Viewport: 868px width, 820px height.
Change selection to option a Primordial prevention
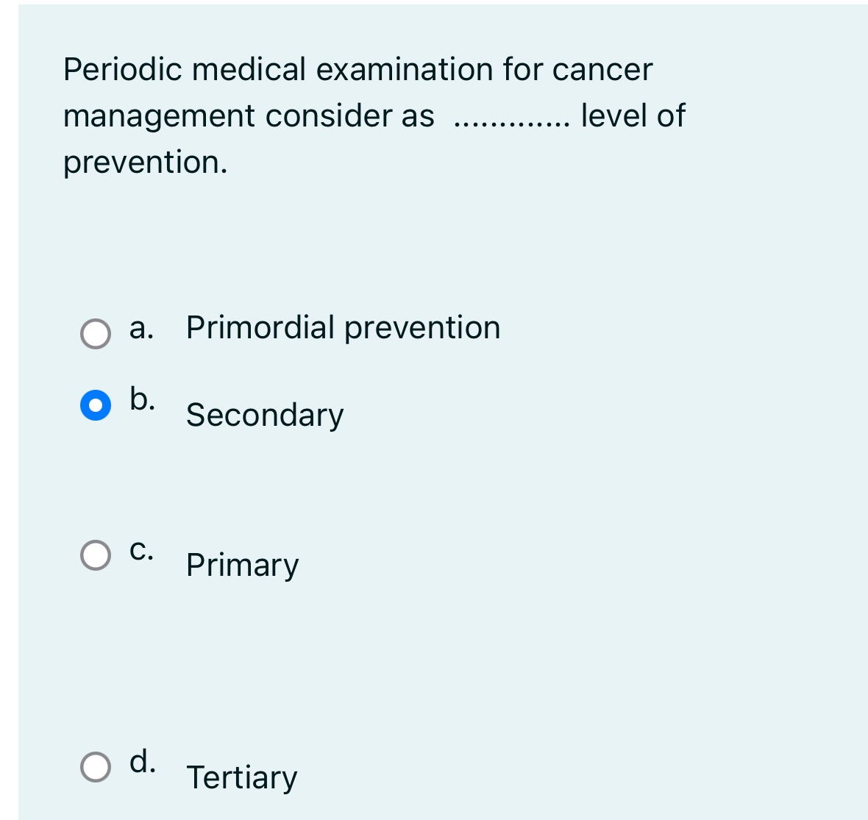click(95, 333)
